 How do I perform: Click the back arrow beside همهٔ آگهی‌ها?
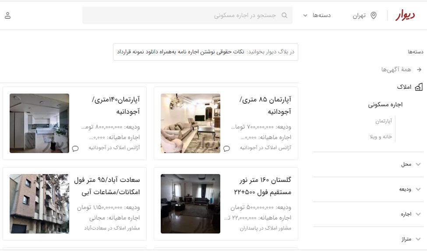pyautogui.click(x=419, y=70)
